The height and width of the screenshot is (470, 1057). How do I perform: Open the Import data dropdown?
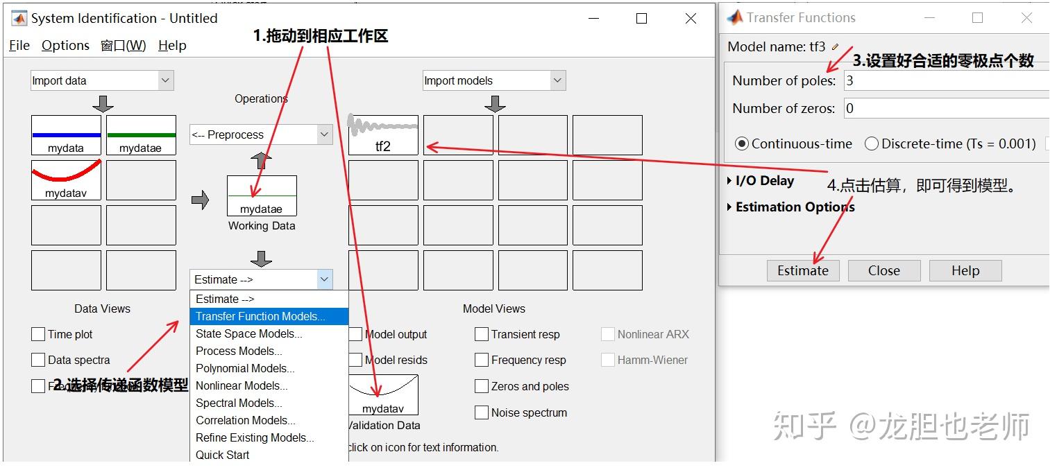pos(102,80)
